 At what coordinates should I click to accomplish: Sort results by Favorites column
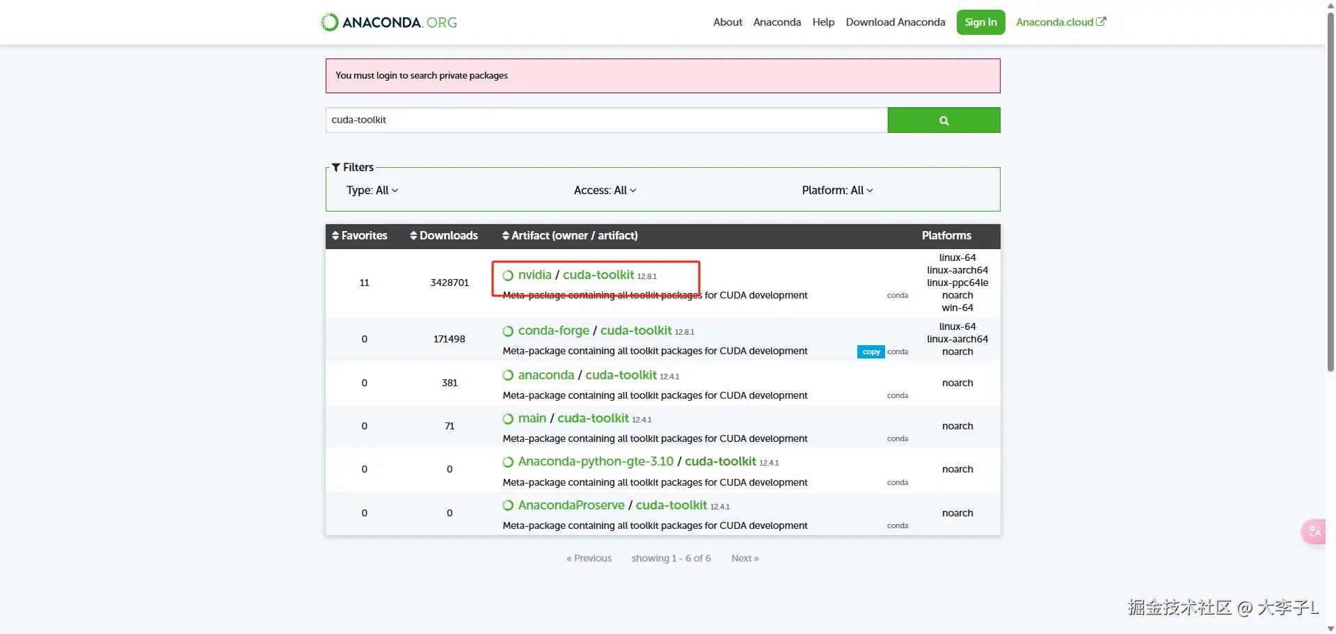[x=360, y=236]
